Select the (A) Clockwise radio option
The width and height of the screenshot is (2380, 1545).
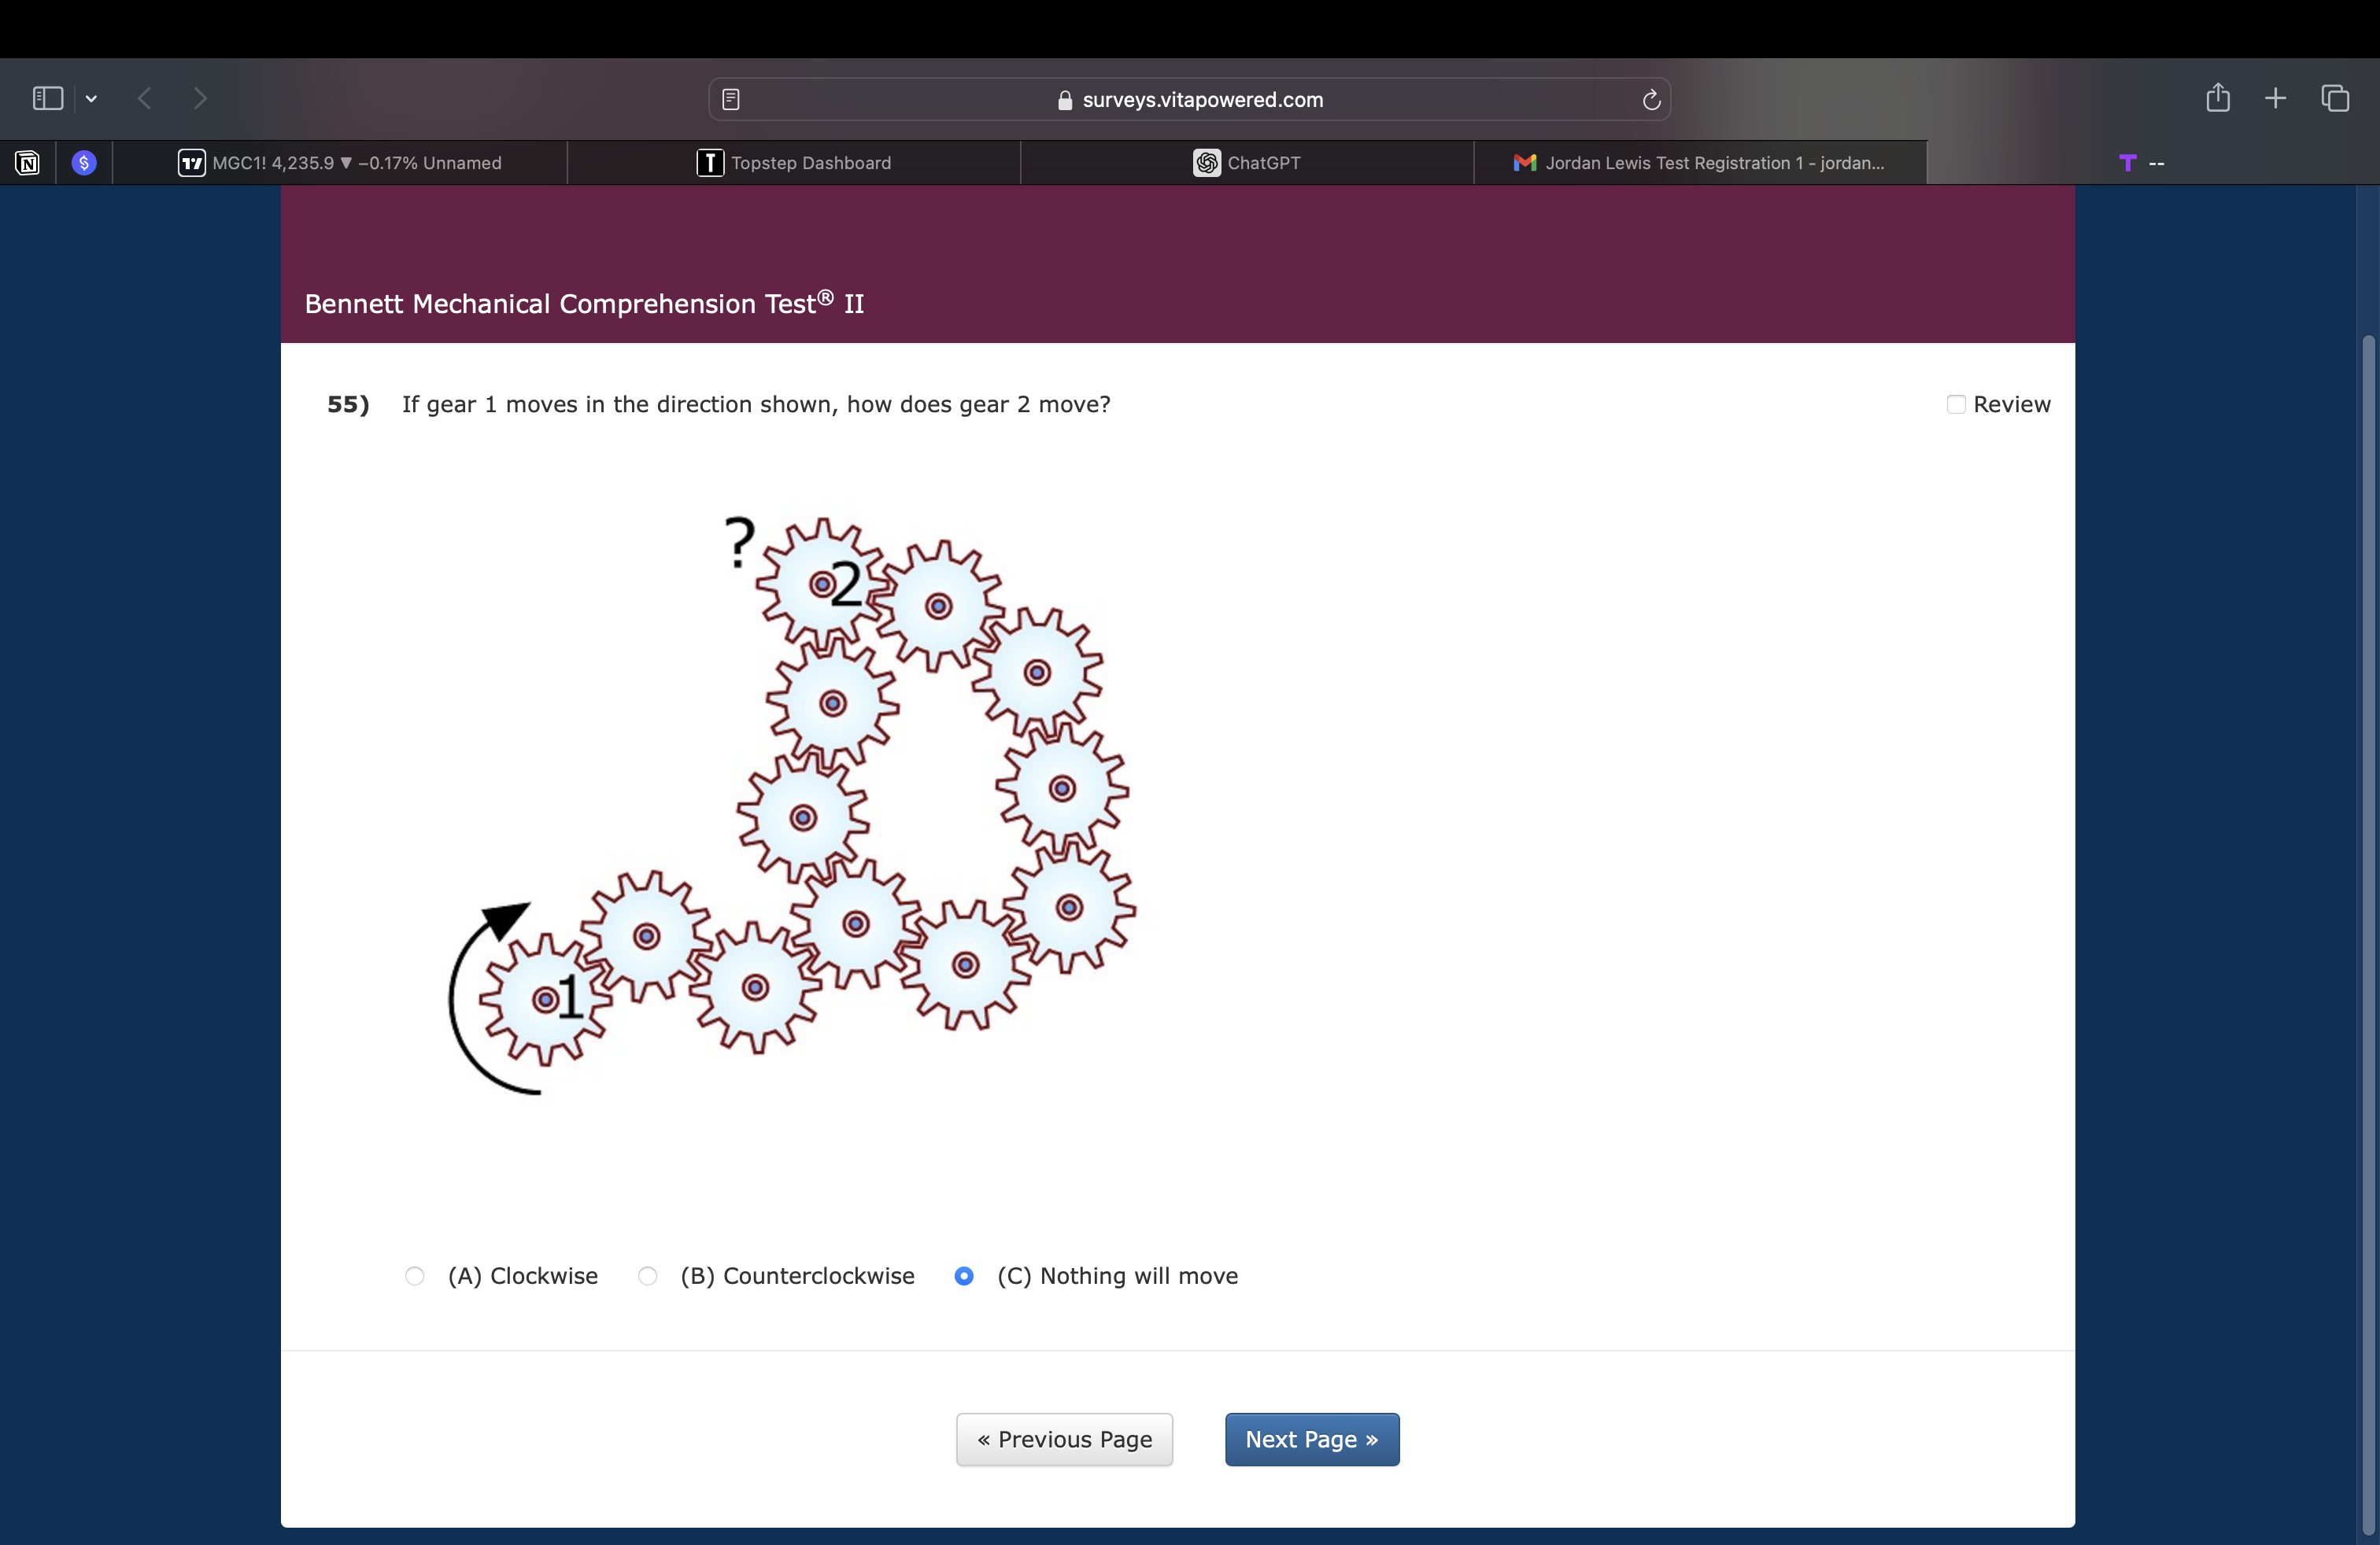415,1276
